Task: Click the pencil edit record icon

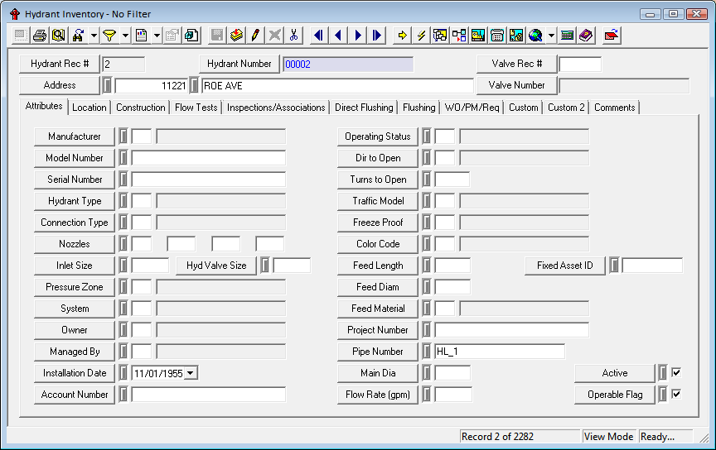Action: (x=256, y=35)
